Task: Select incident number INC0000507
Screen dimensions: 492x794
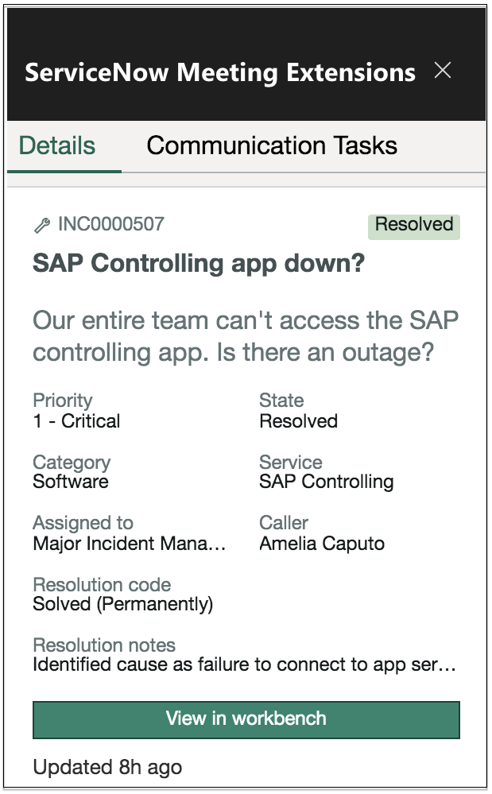Action: [x=111, y=224]
